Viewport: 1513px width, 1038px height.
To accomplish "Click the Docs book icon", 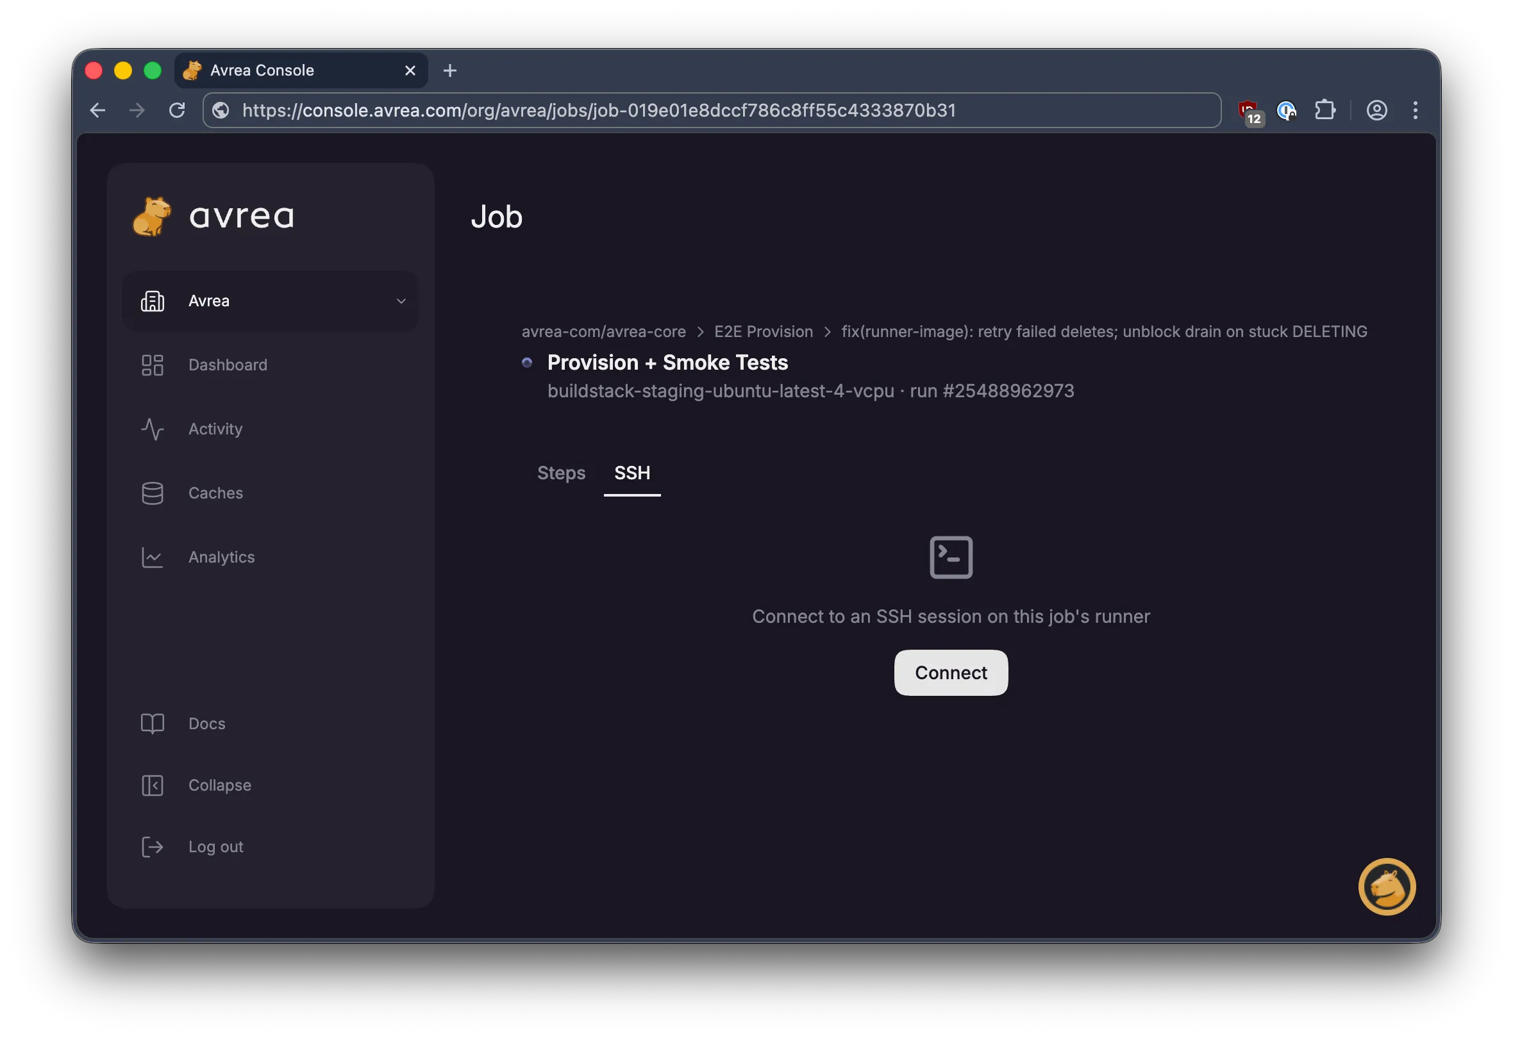I will (x=153, y=723).
